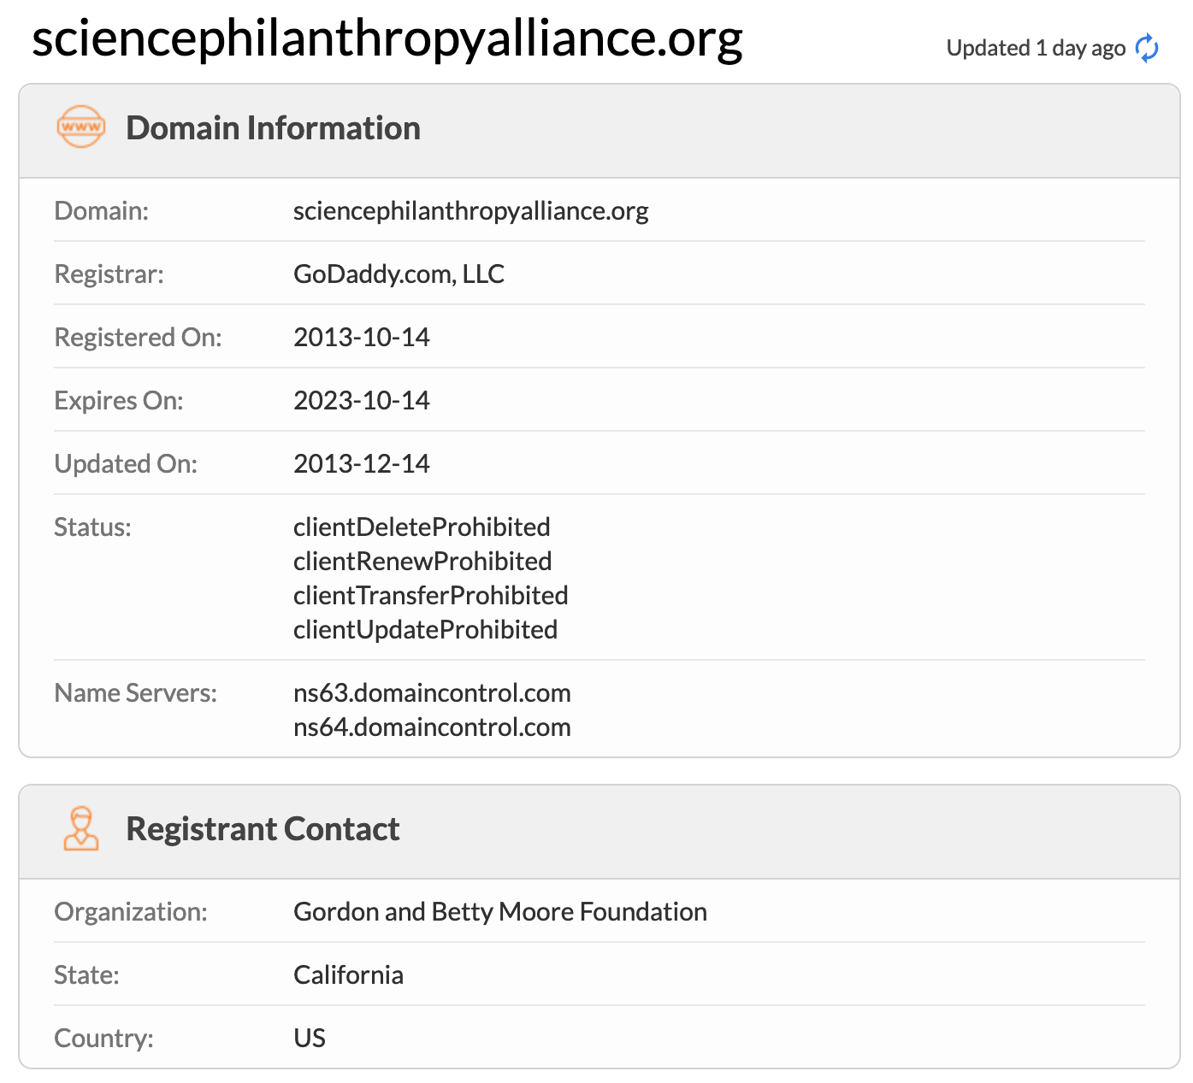Click the registered date 2013-10-14
This screenshot has height=1083, width=1193.
[x=362, y=337]
